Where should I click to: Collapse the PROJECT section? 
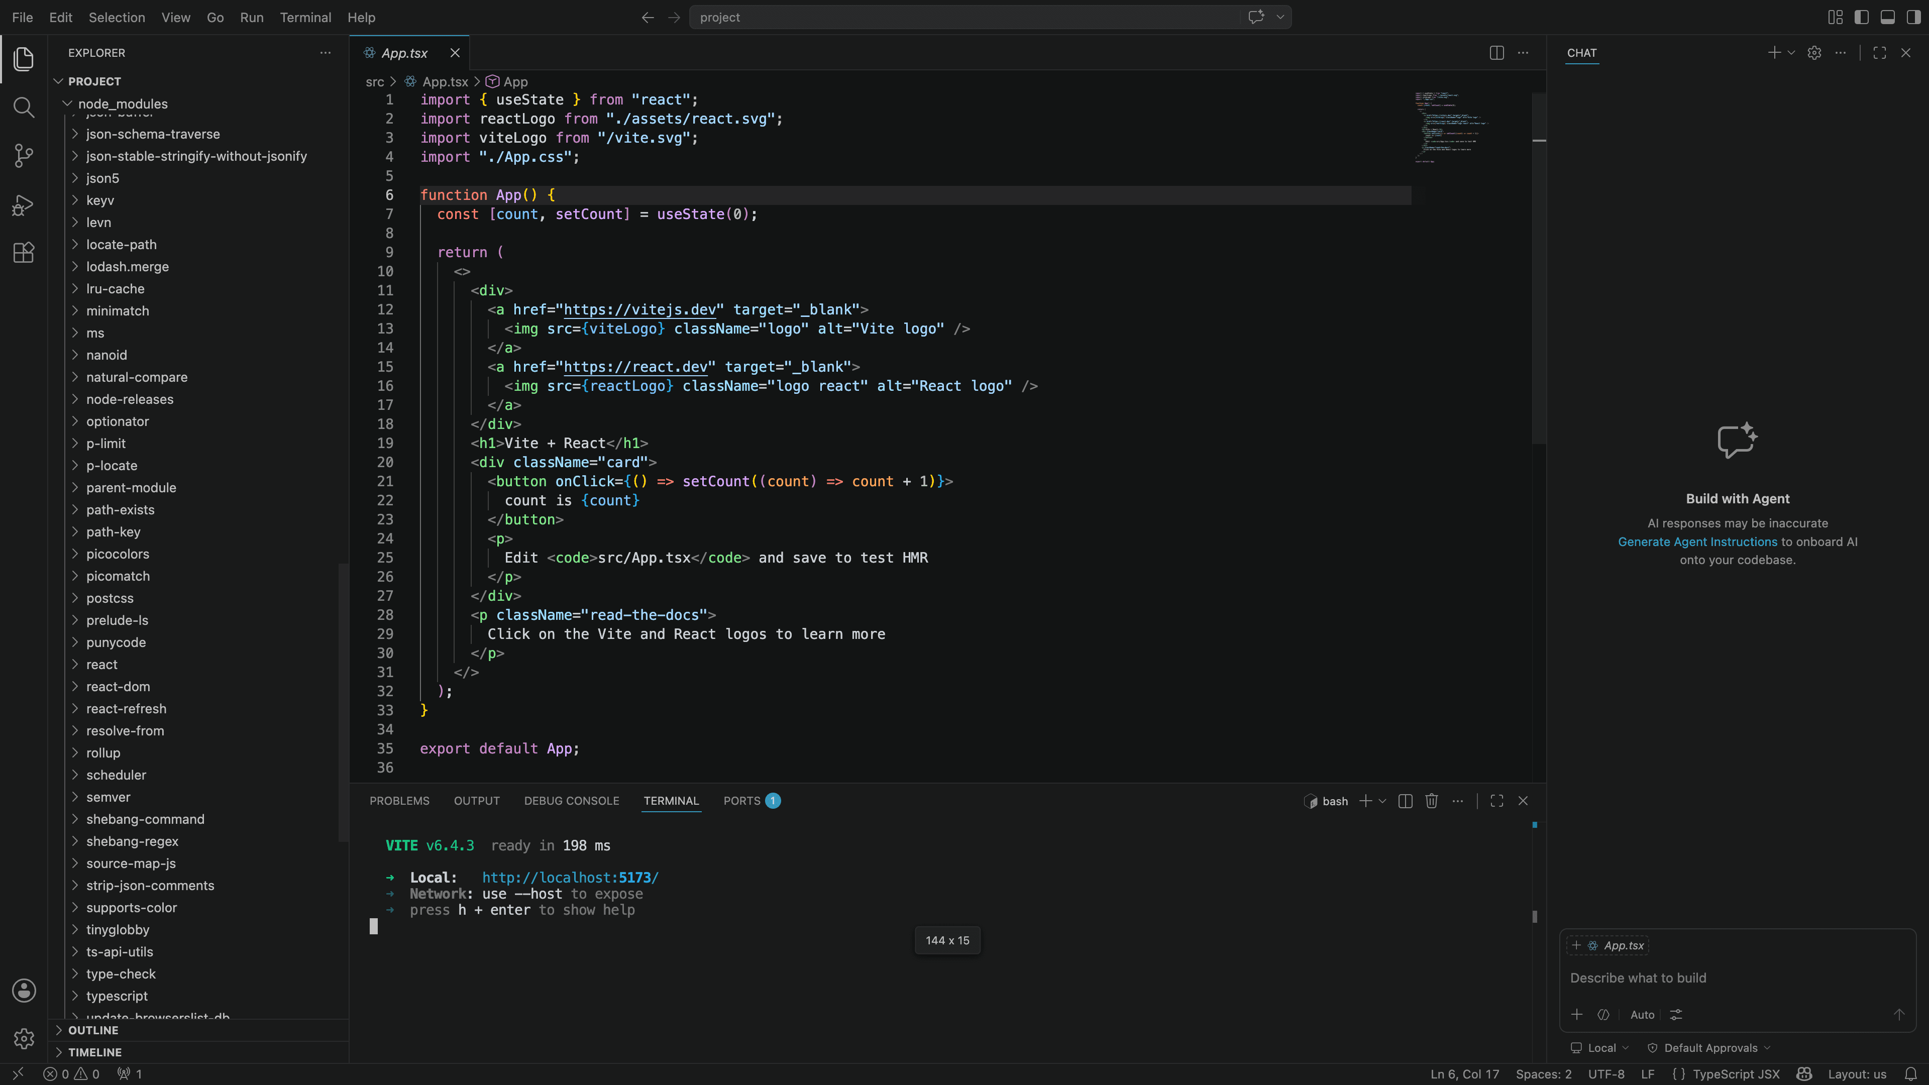(x=198, y=81)
